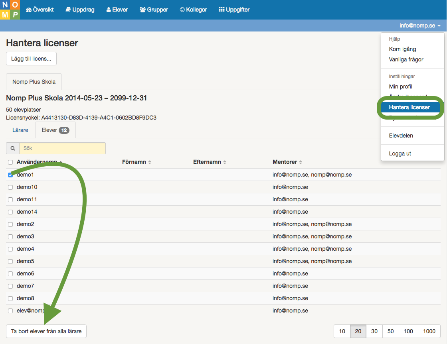Click Logga ut
Image resolution: width=447 pixels, height=344 pixels.
(400, 153)
